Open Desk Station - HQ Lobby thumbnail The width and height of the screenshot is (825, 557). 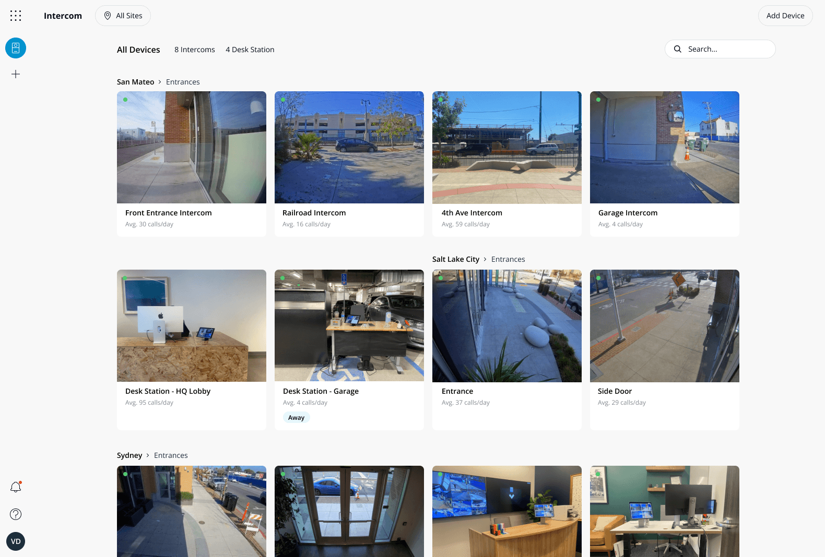click(x=192, y=326)
